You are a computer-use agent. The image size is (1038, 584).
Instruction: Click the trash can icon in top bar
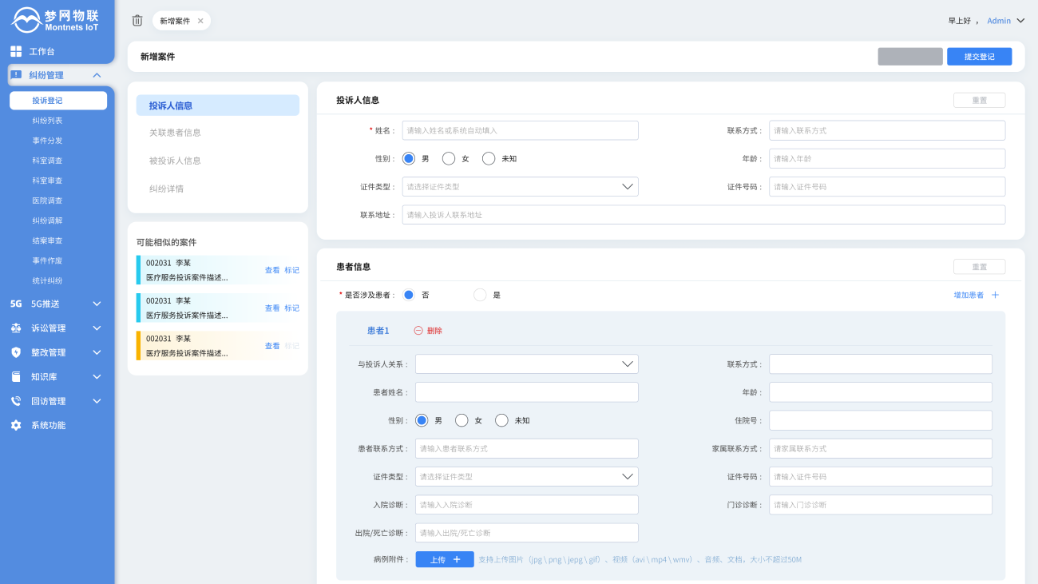click(x=137, y=21)
